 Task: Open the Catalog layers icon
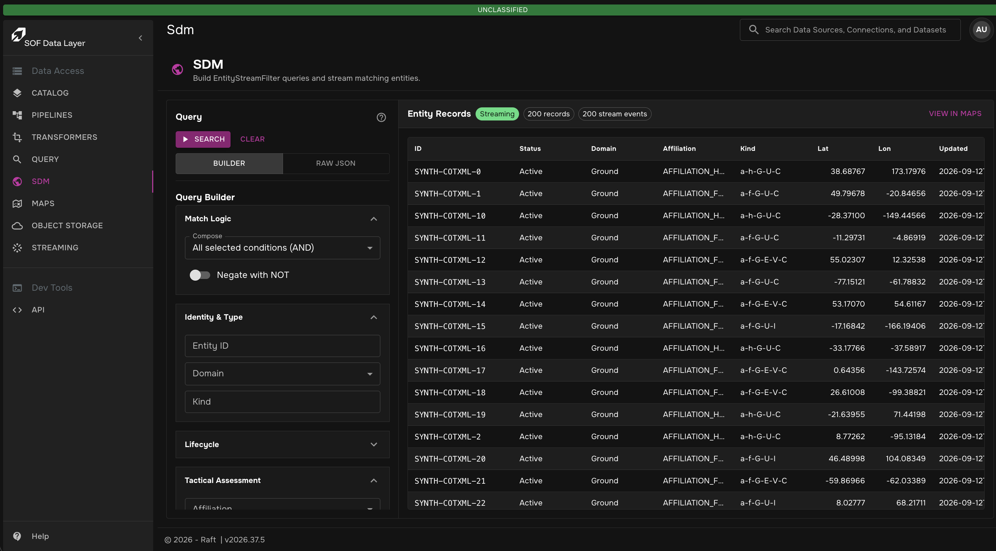tap(17, 93)
